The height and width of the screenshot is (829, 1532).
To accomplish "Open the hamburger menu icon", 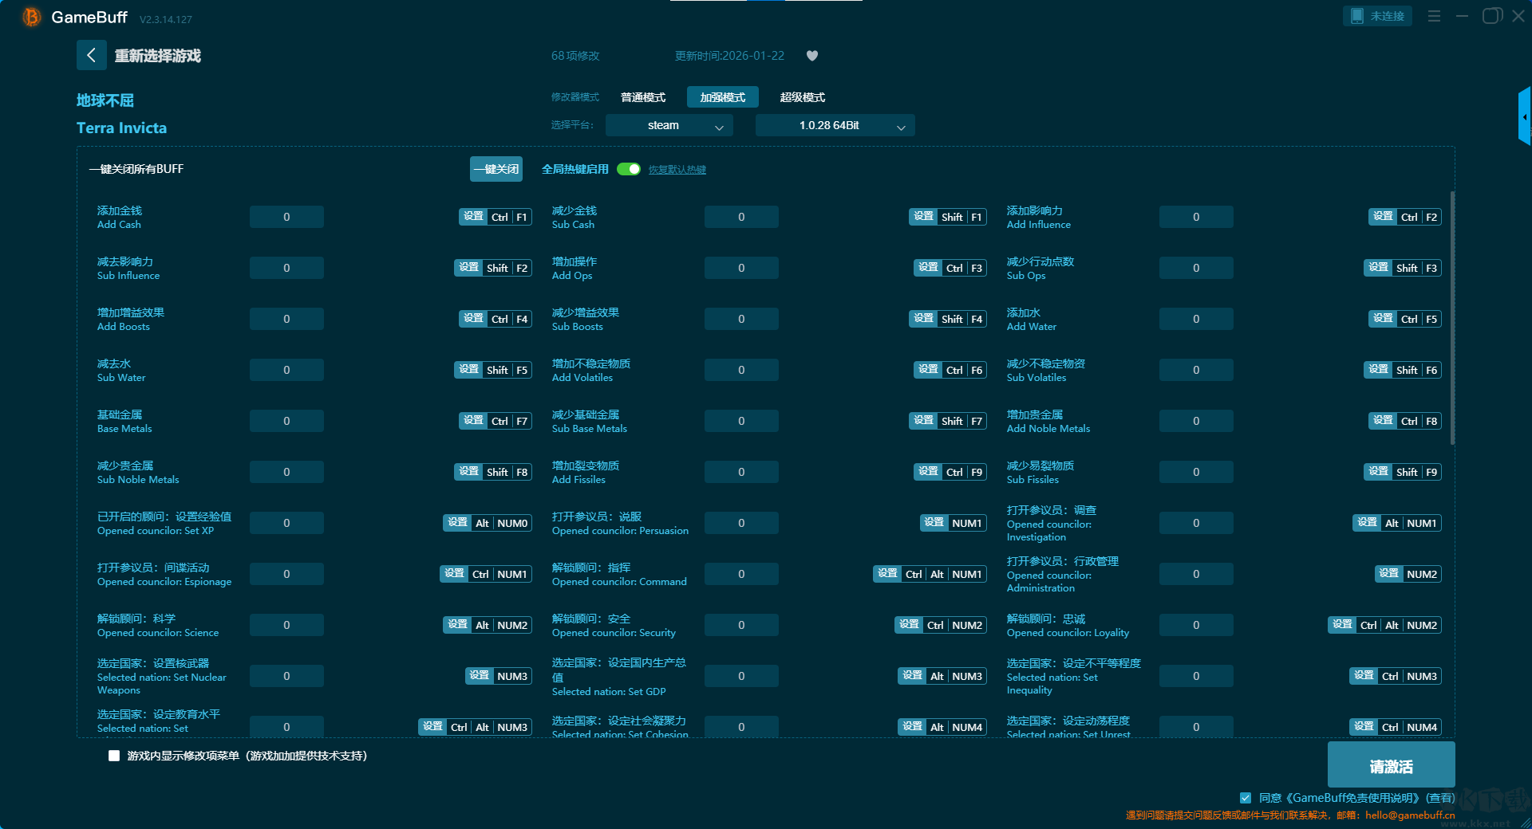I will point(1434,16).
